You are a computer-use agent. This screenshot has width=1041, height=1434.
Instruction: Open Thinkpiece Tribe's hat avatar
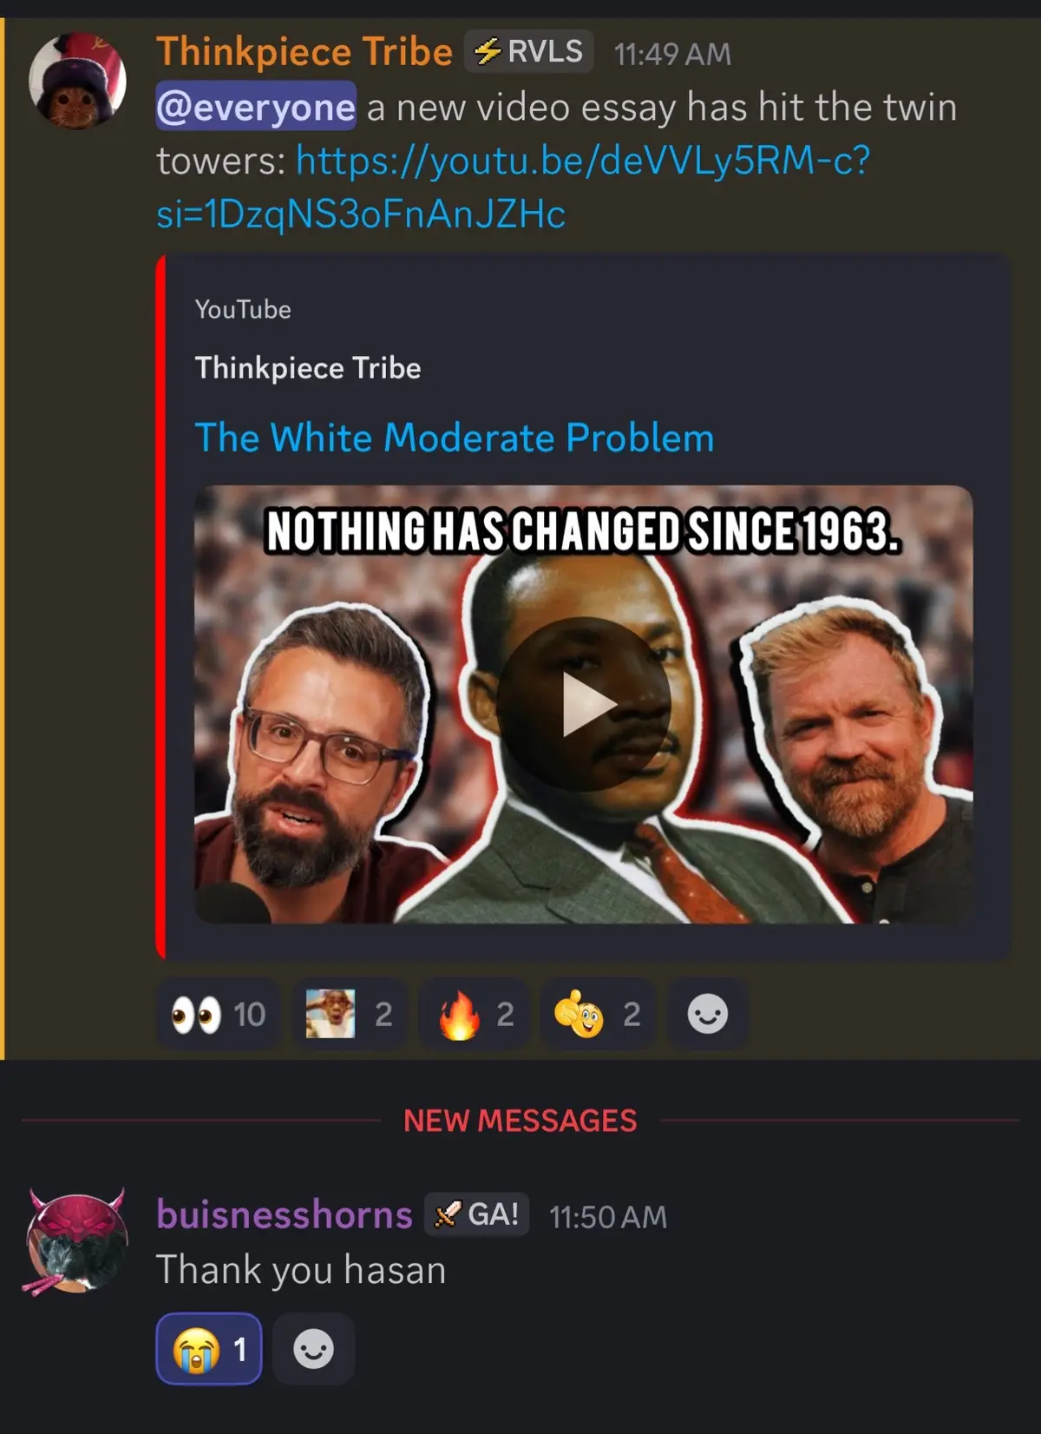click(77, 82)
